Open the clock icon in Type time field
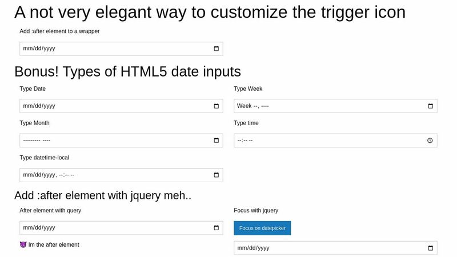This screenshot has height=257, width=457. tap(430, 140)
